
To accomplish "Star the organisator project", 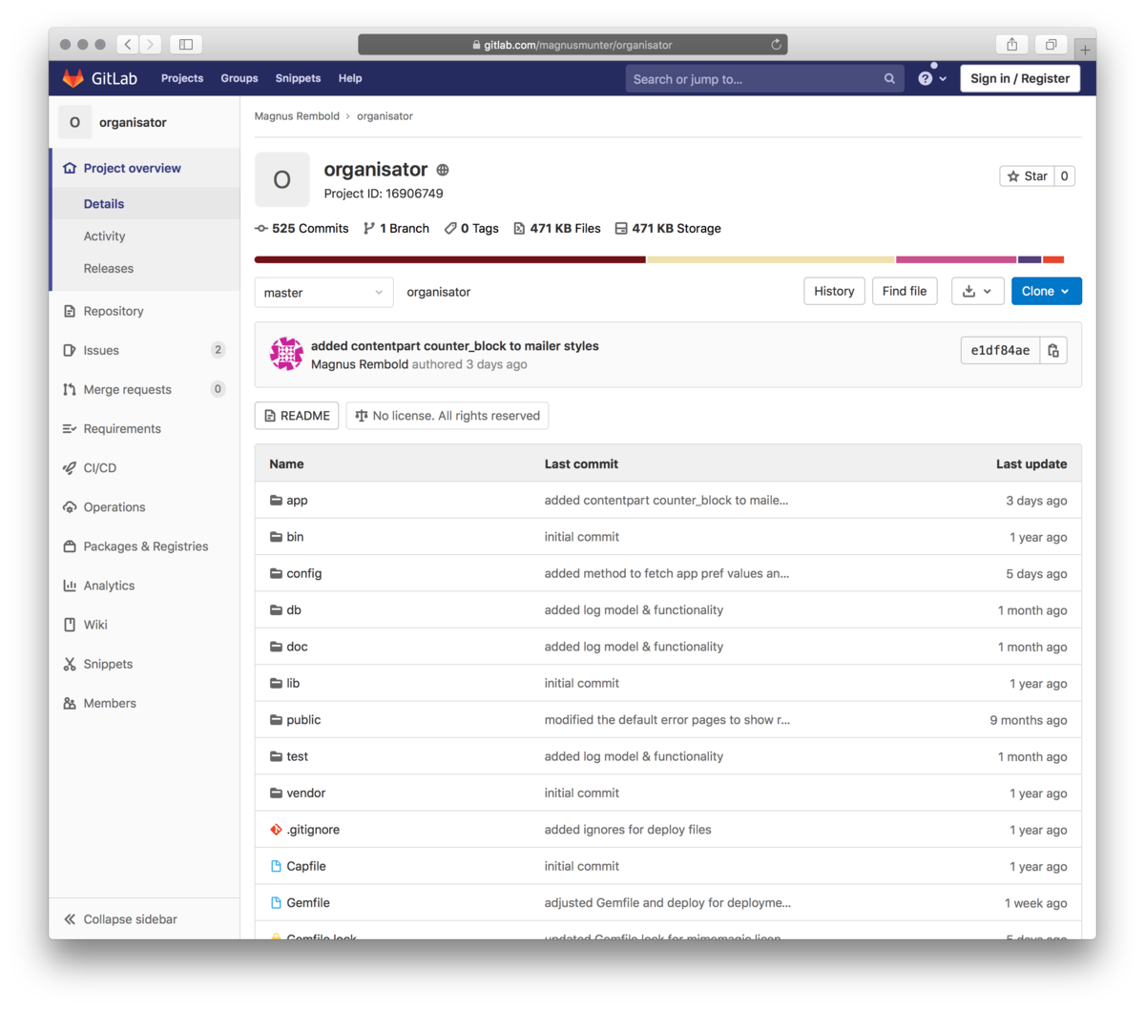I will (x=1027, y=176).
